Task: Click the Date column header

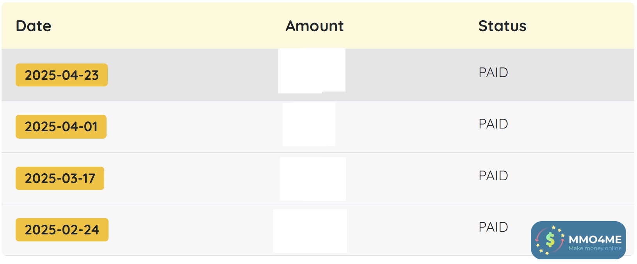Action: point(34,26)
